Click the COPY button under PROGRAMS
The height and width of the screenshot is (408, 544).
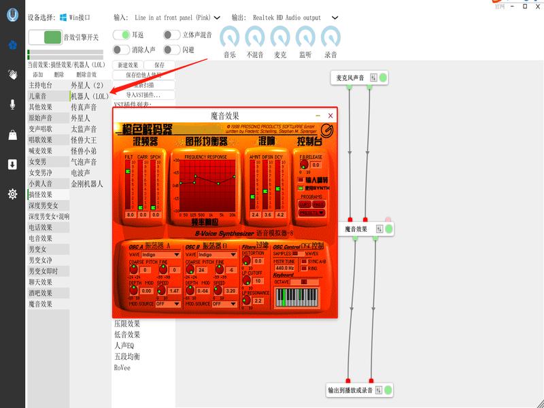coord(305,205)
